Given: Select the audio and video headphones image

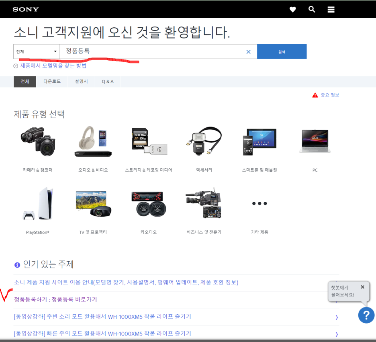Looking at the screenshot, I should [93, 141].
